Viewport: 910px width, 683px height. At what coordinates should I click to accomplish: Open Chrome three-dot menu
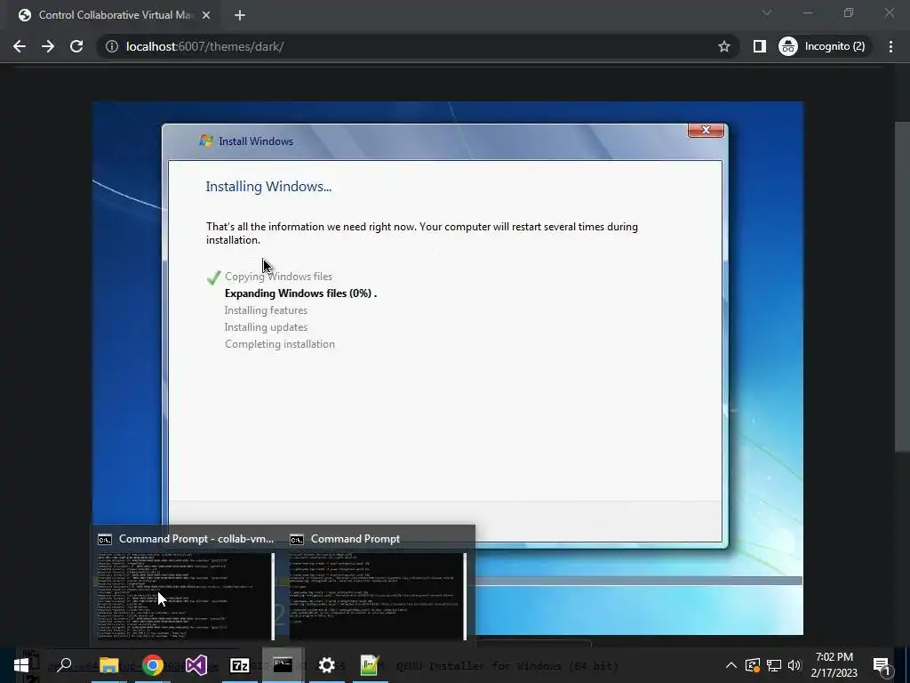(x=890, y=46)
